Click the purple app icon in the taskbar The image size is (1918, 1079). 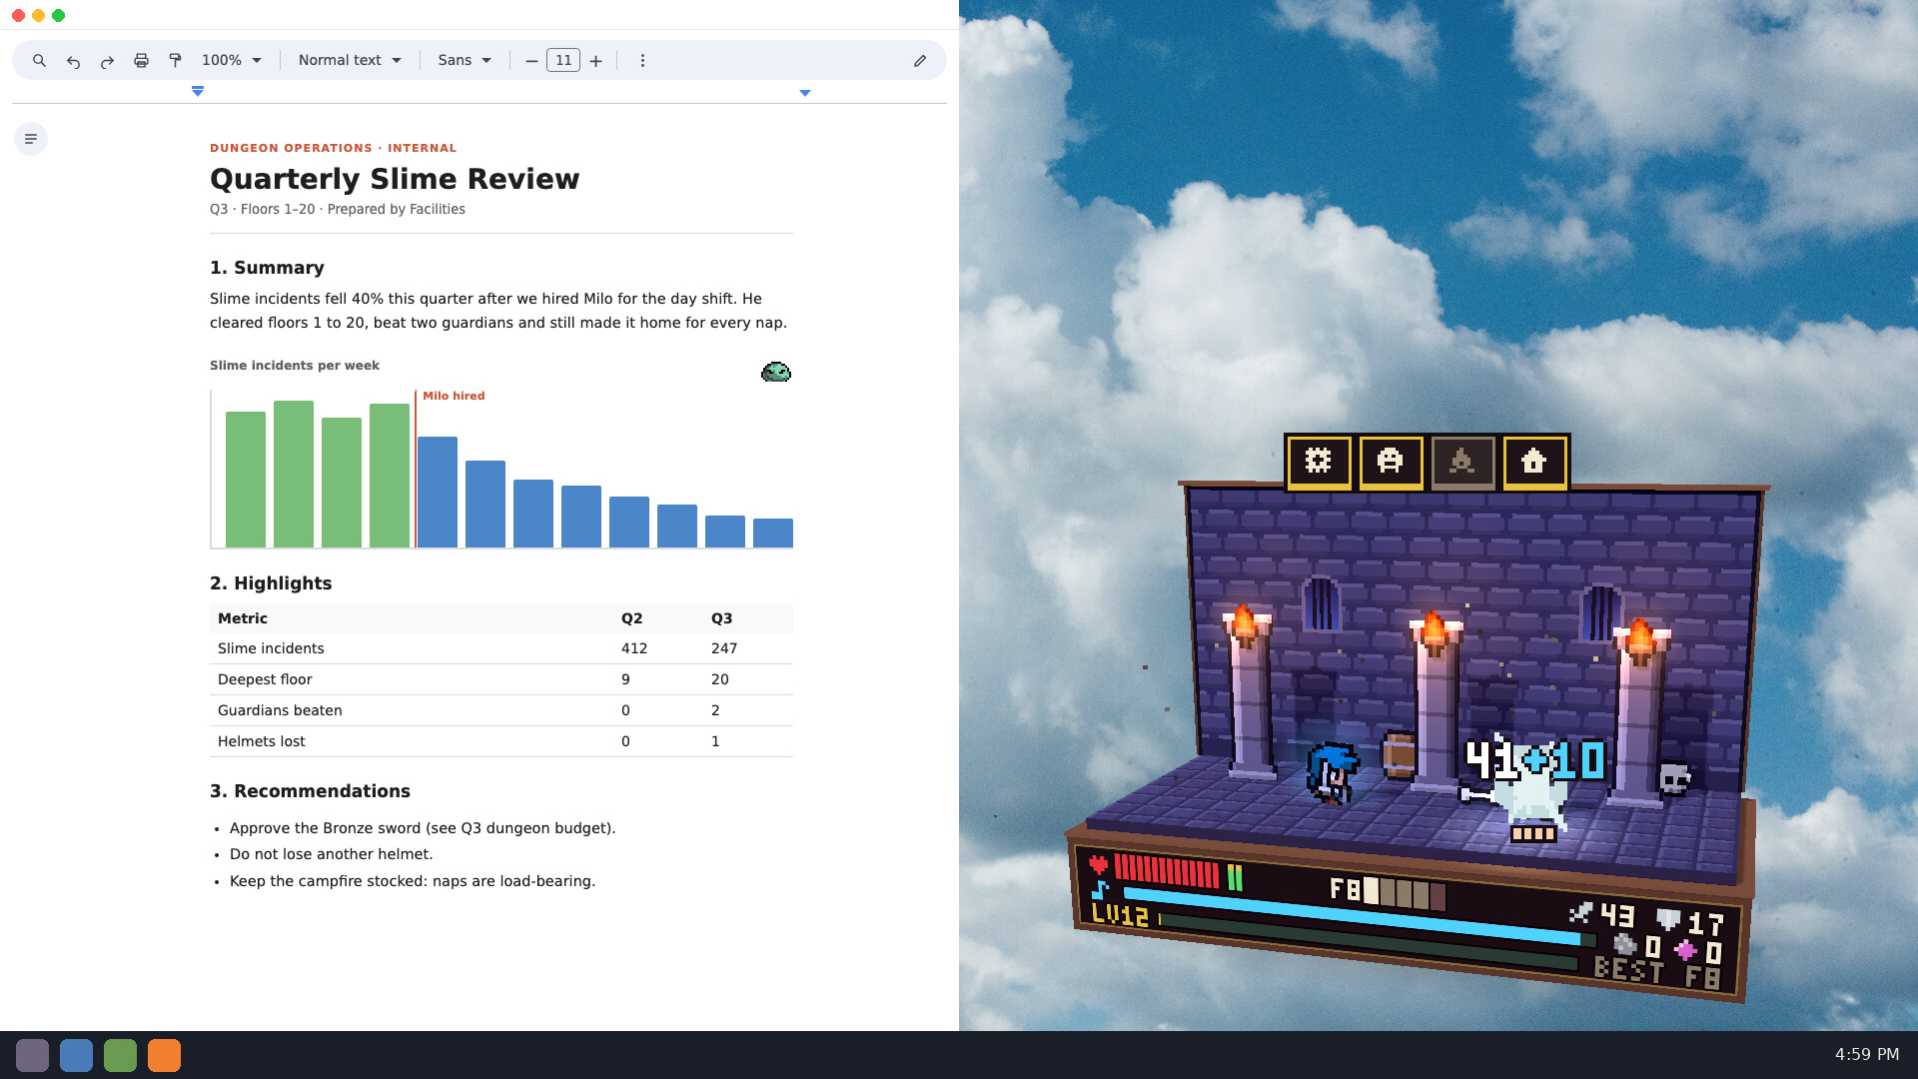pyautogui.click(x=32, y=1055)
